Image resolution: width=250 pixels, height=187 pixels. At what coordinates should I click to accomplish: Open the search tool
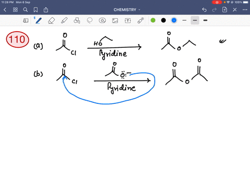pos(26,10)
